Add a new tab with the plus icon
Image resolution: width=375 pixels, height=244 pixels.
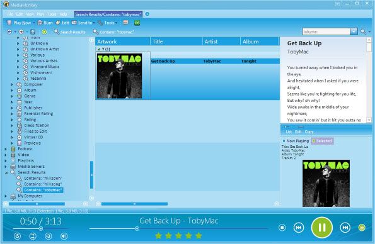[x=147, y=14]
